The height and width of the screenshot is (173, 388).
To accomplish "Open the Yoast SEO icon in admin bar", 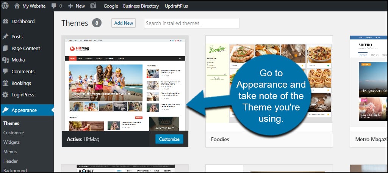I will [x=93, y=6].
